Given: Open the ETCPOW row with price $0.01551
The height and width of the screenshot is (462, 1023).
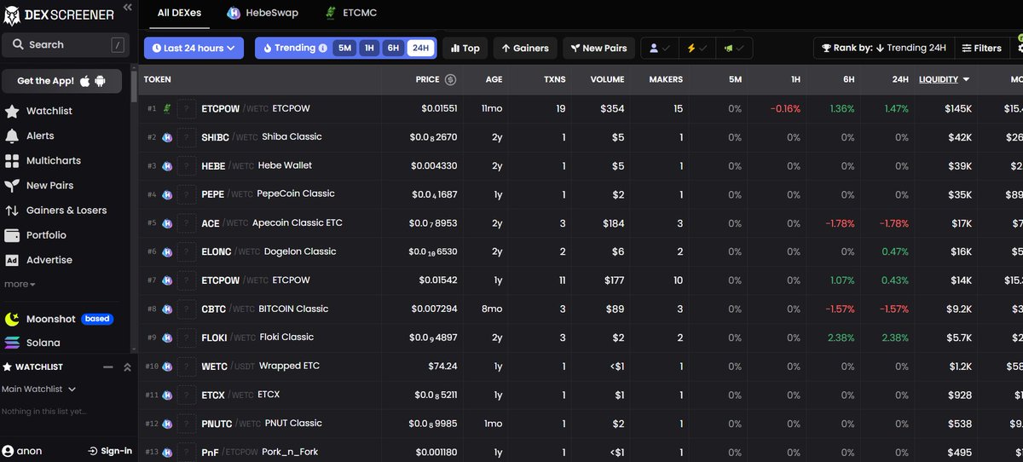Looking at the screenshot, I should coord(581,108).
